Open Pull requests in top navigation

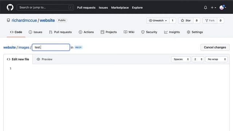tap(86, 8)
